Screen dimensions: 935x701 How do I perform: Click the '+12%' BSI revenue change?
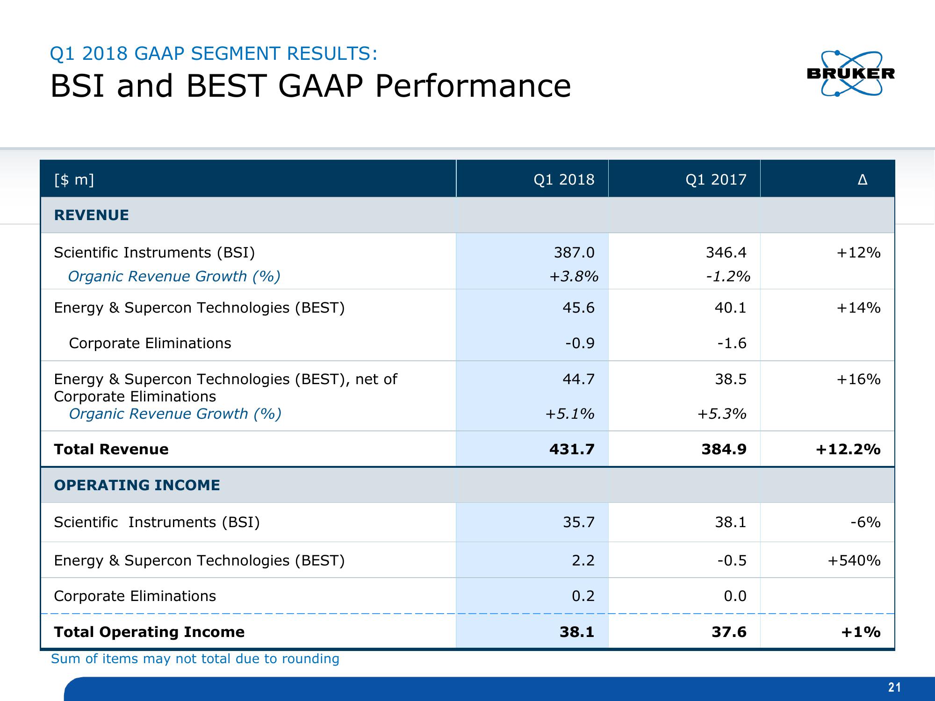tap(858, 252)
